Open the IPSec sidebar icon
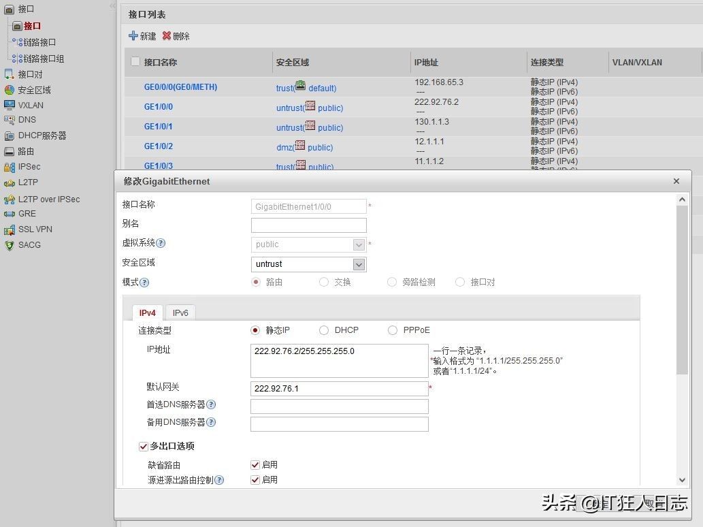Image resolution: width=703 pixels, height=527 pixels. coord(9,167)
